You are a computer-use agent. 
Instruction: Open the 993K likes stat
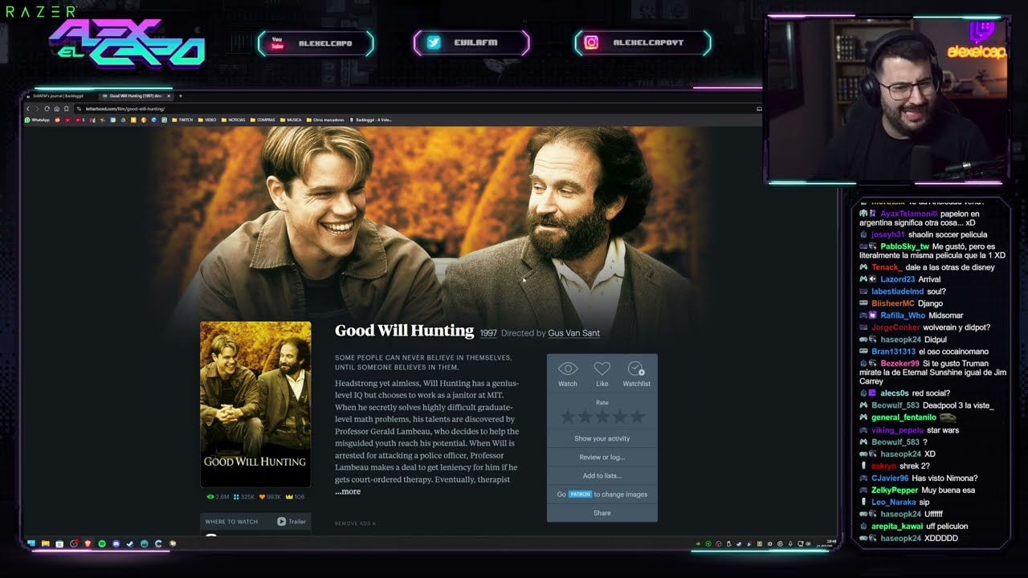[270, 497]
